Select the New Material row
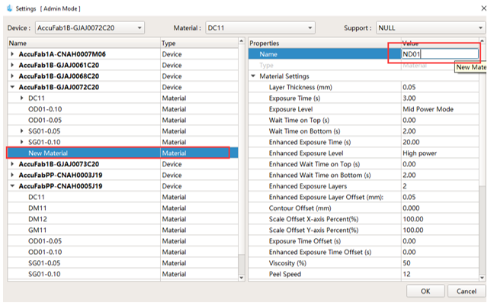This screenshot has height=306, width=494. pyautogui.click(x=123, y=153)
